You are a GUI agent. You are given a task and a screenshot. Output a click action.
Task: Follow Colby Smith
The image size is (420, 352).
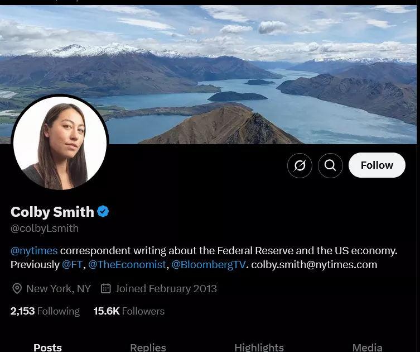tap(377, 165)
